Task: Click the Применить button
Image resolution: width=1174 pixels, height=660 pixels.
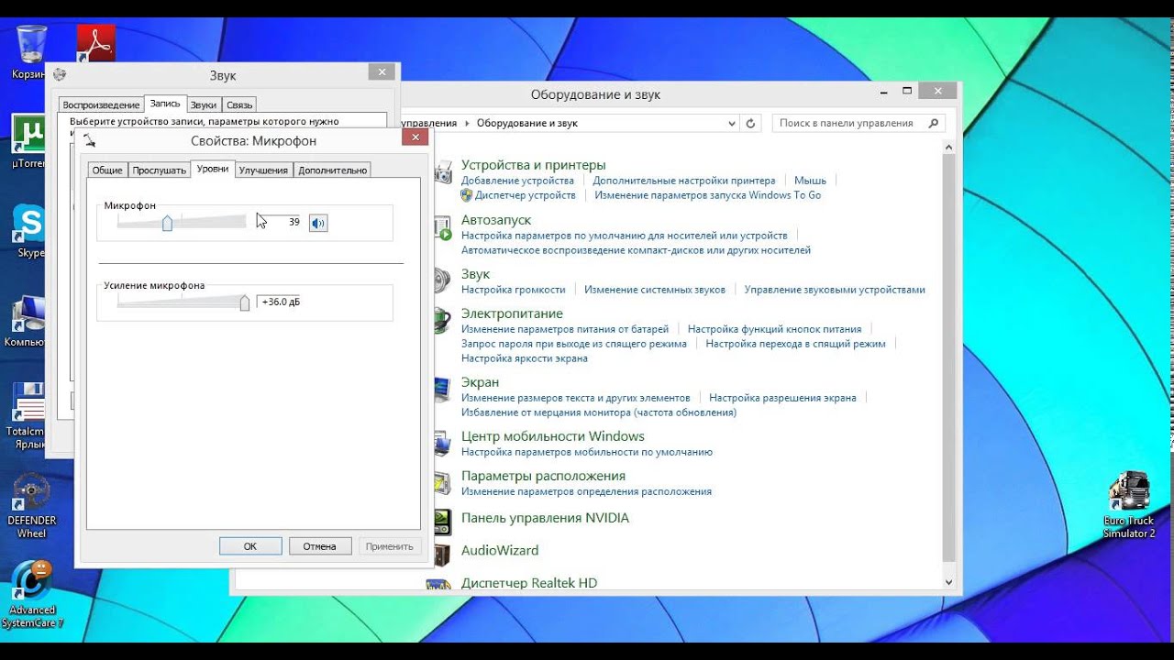Action: [390, 545]
